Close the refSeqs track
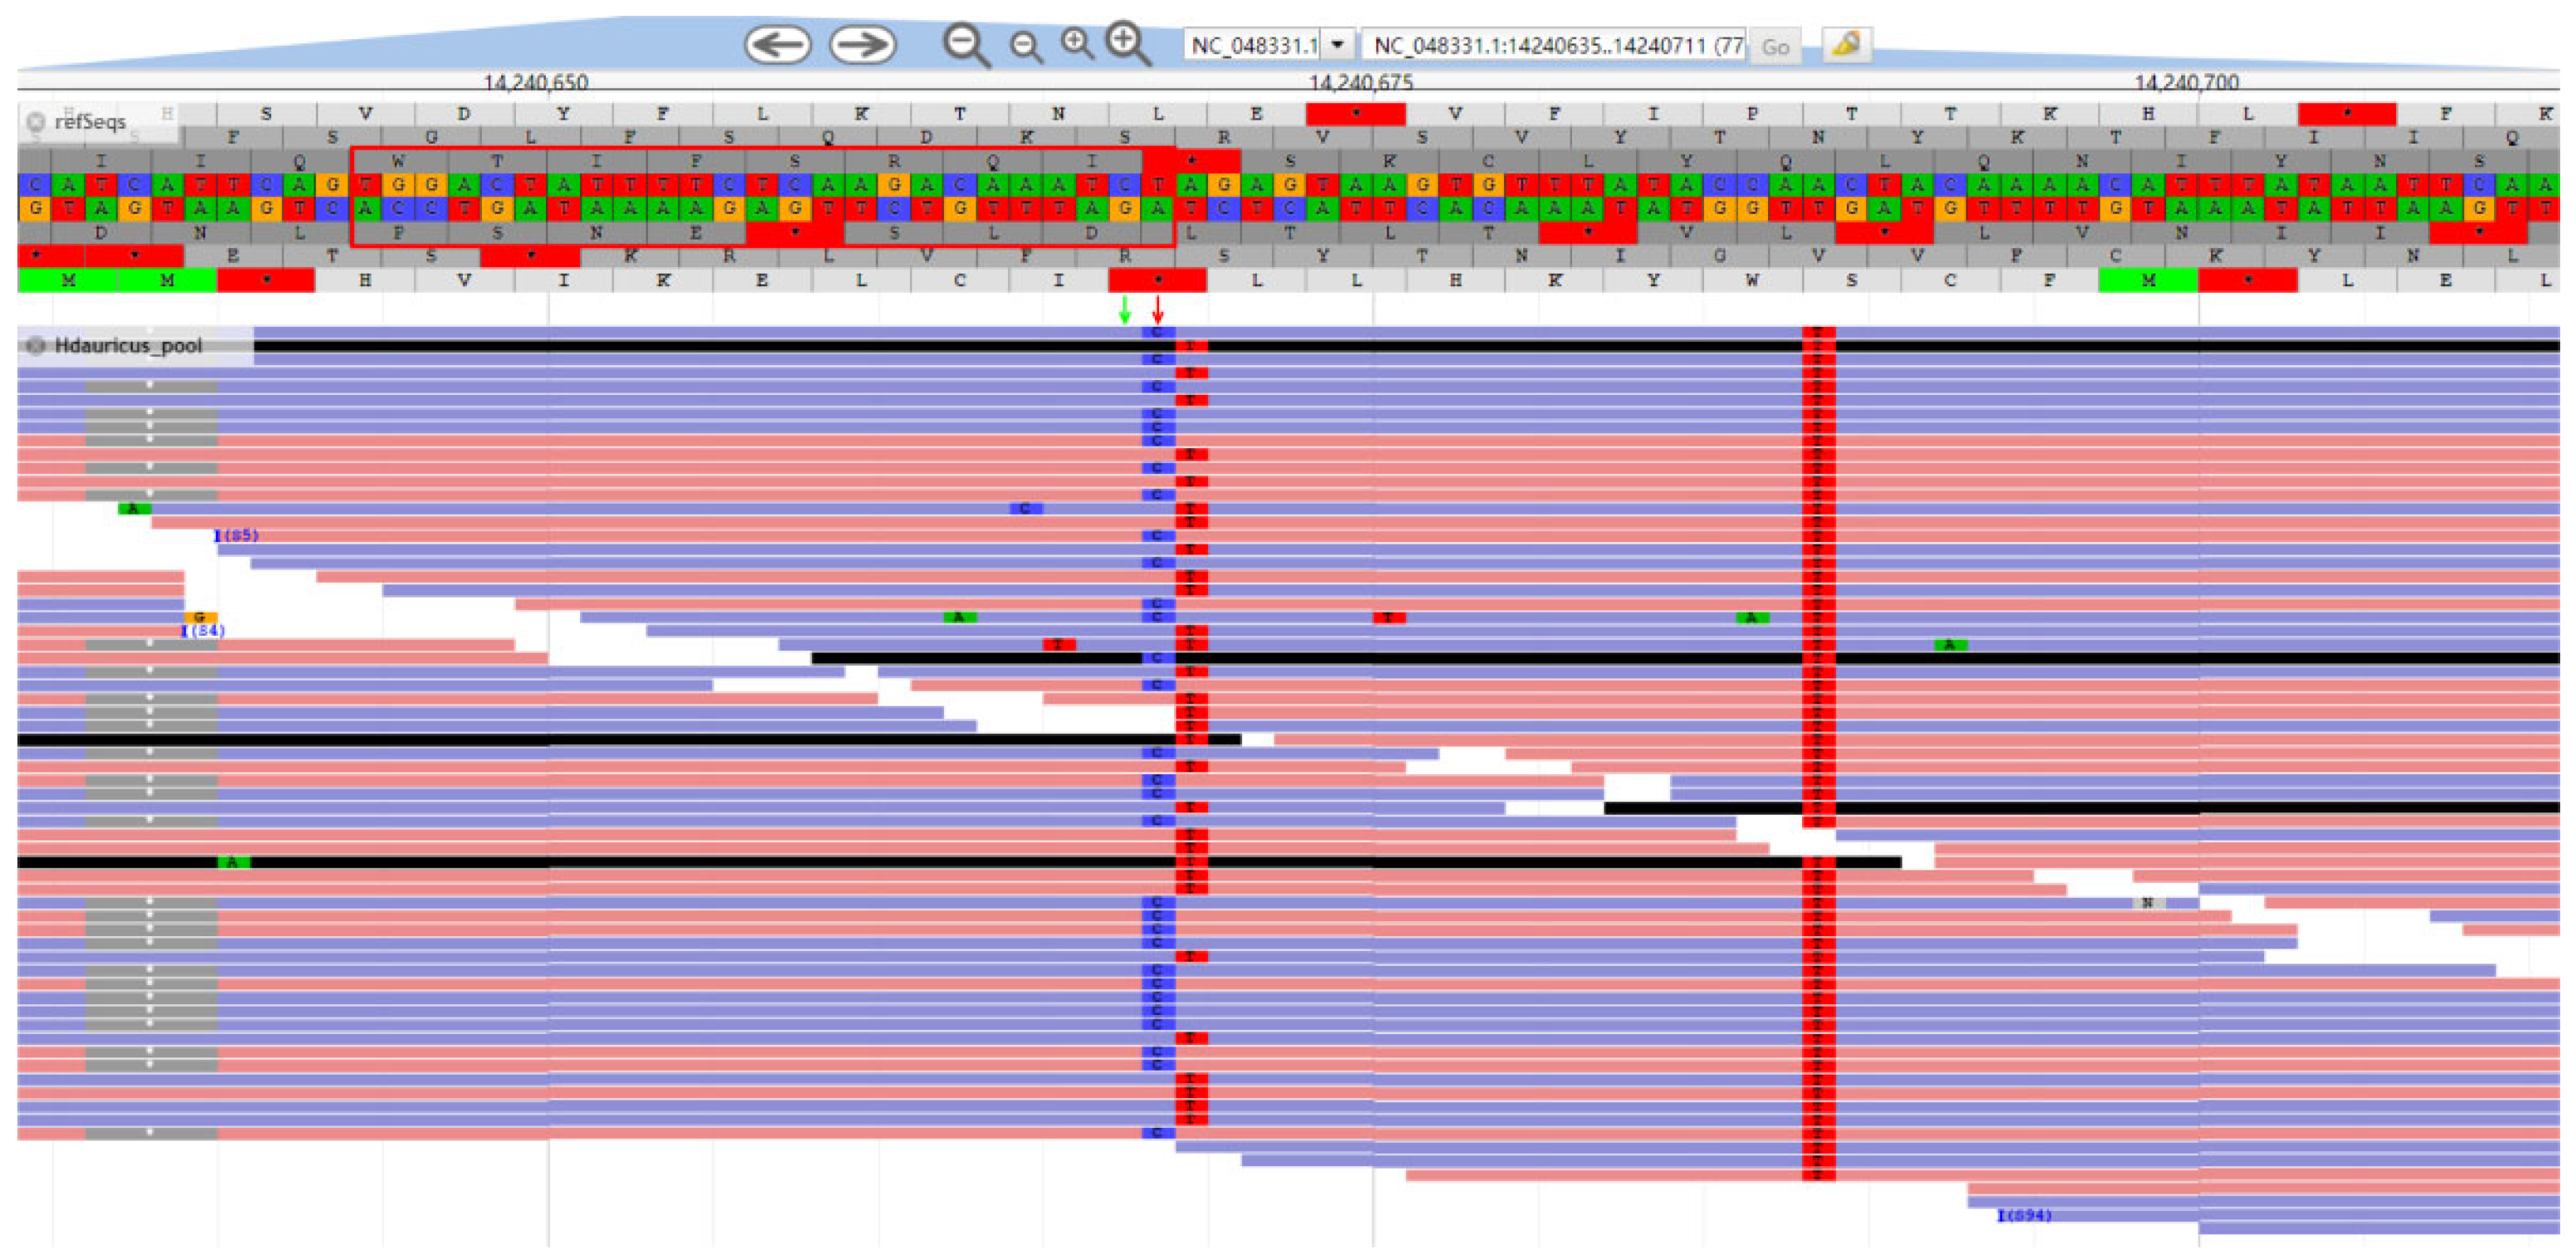 tap(35, 122)
